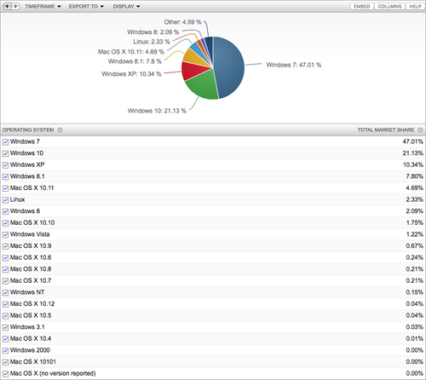This screenshot has height=380, width=426.
Task: Toggle the Mac OS X 10.9 checkbox
Action: 5,246
